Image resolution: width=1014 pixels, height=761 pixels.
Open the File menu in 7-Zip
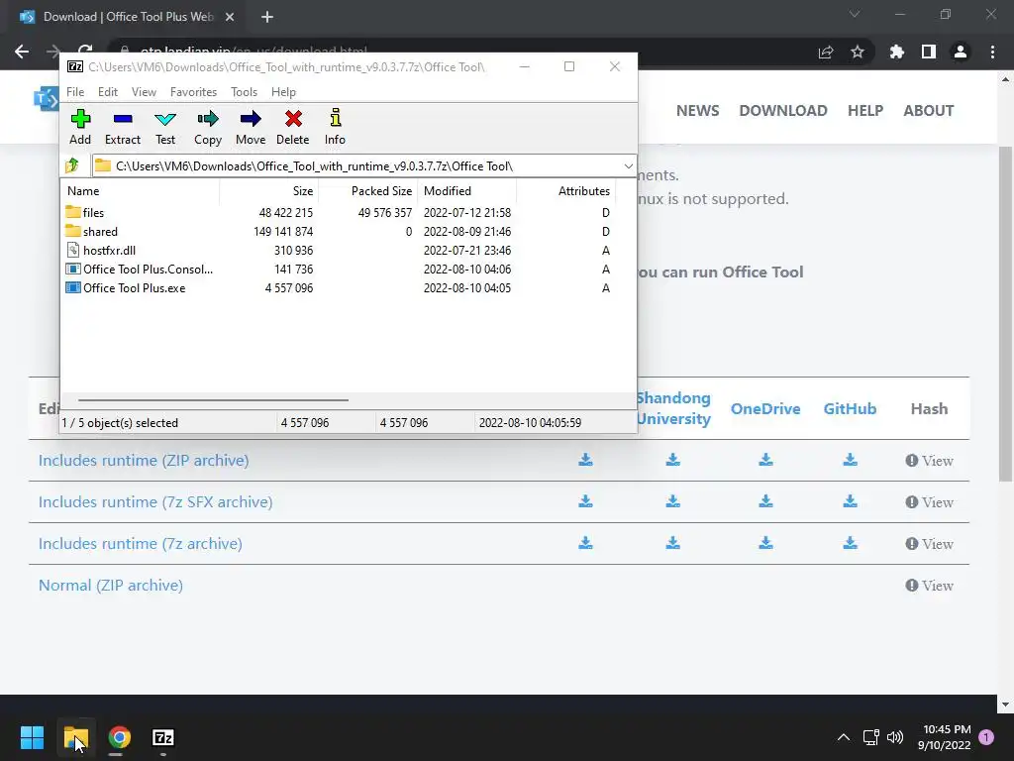(x=75, y=92)
